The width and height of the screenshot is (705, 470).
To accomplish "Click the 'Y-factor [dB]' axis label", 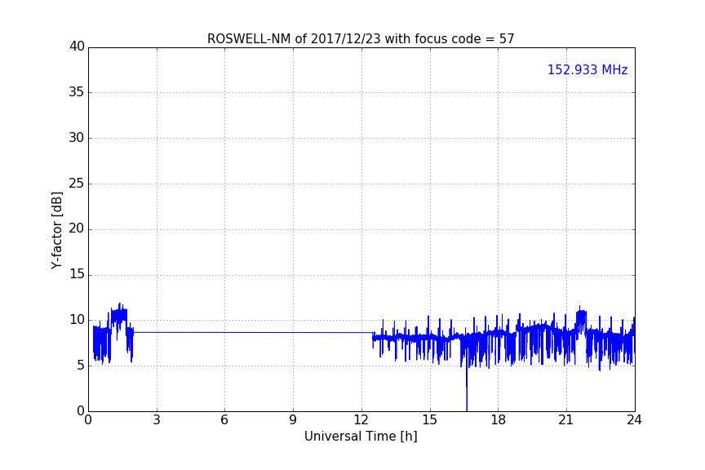I will pyautogui.click(x=56, y=230).
